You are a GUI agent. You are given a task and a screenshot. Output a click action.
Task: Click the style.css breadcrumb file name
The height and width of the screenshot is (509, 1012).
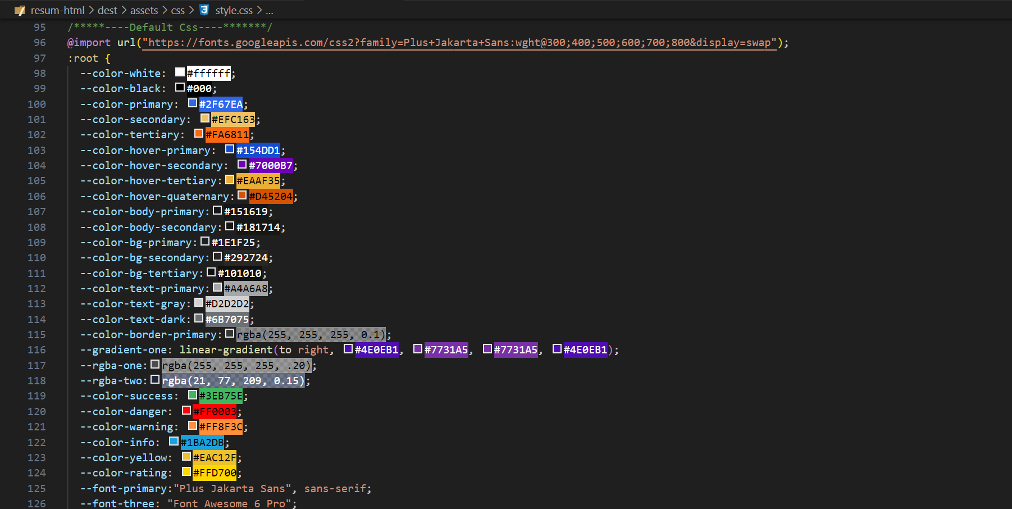click(234, 10)
